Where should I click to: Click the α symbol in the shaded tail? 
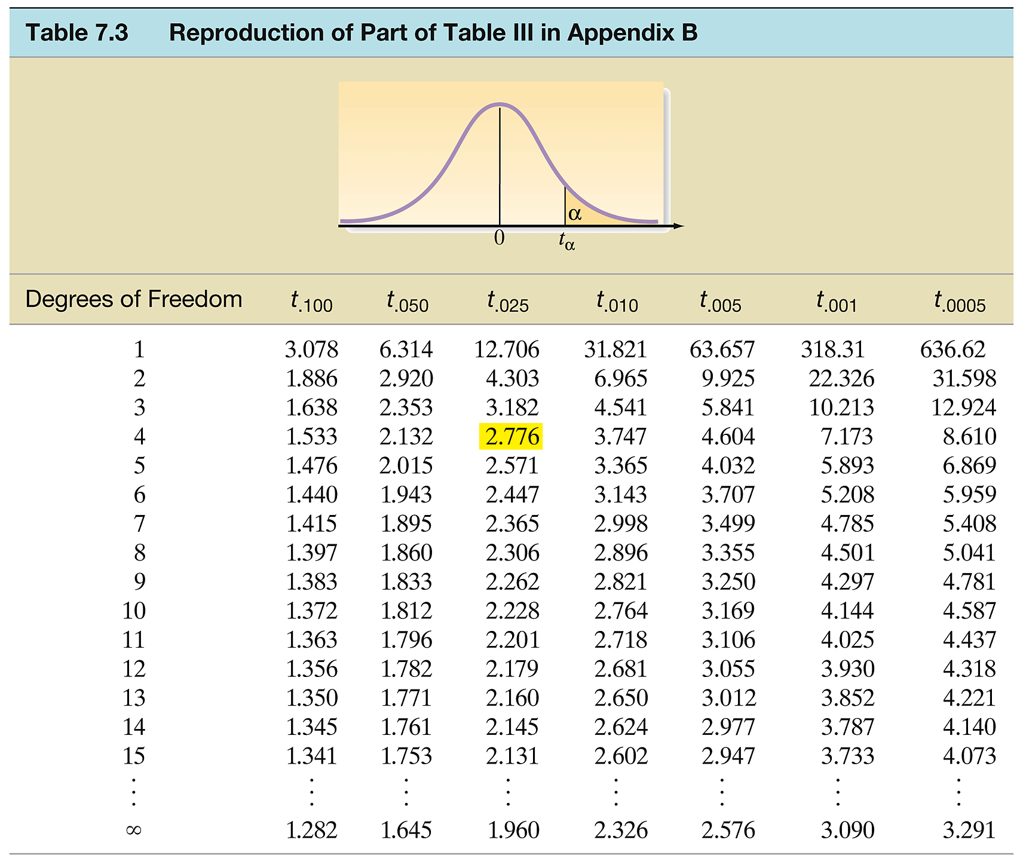pos(575,214)
